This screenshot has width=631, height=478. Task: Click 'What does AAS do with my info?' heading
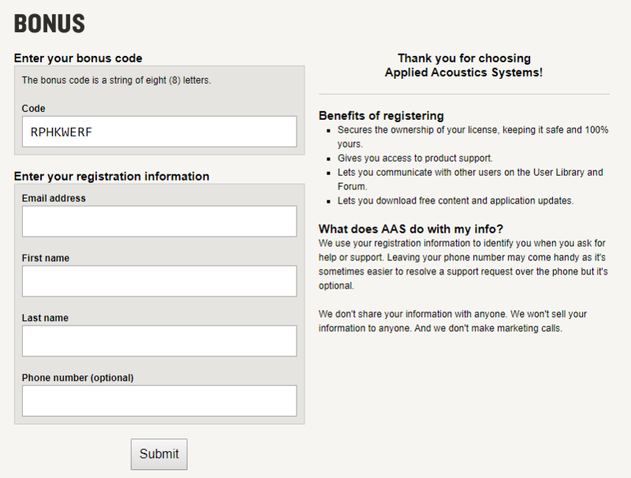[x=411, y=229]
